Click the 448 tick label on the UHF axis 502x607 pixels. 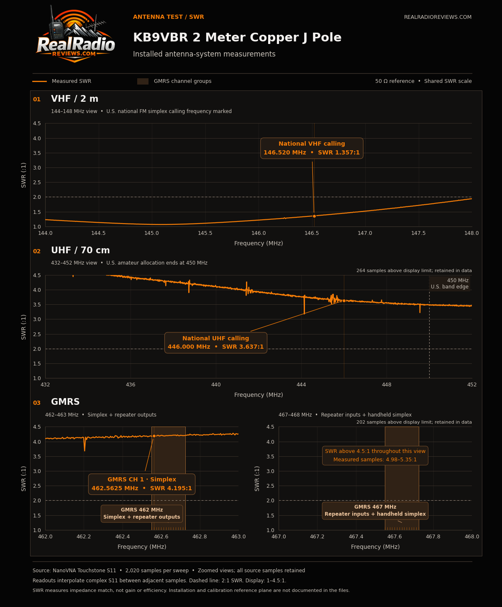pos(387,385)
